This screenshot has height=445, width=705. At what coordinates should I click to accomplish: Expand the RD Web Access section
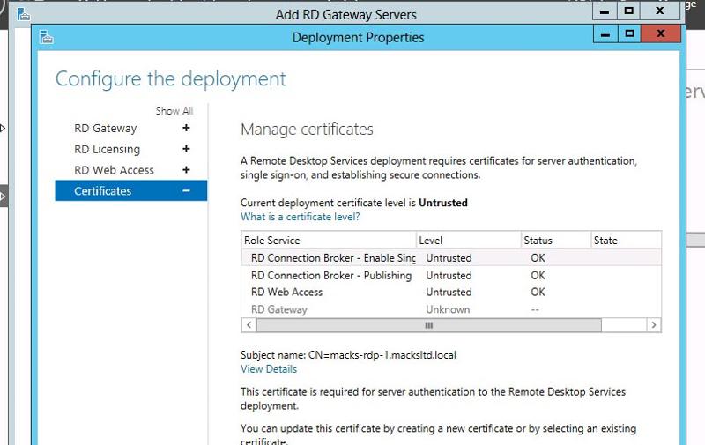tap(186, 170)
